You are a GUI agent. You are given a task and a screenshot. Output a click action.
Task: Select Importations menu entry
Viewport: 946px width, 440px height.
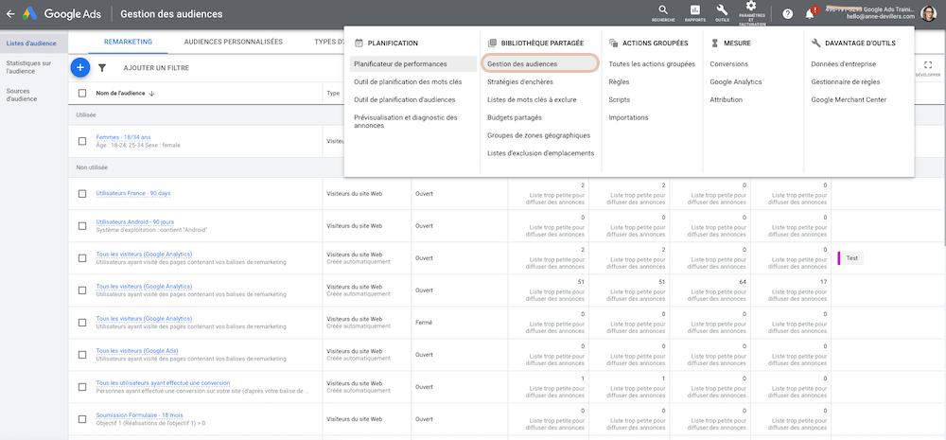[x=628, y=117]
